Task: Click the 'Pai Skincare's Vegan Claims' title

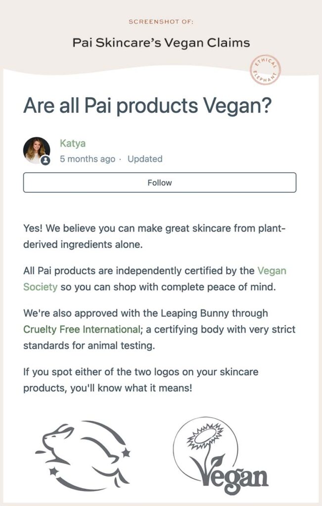Action: [x=161, y=42]
